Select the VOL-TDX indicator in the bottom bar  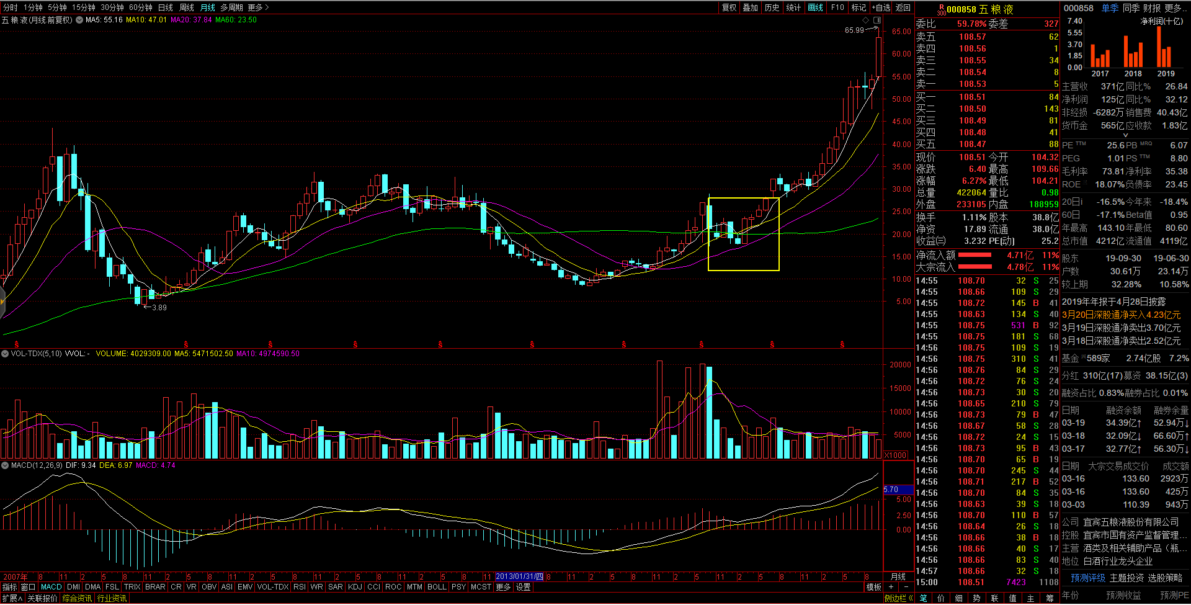click(273, 587)
